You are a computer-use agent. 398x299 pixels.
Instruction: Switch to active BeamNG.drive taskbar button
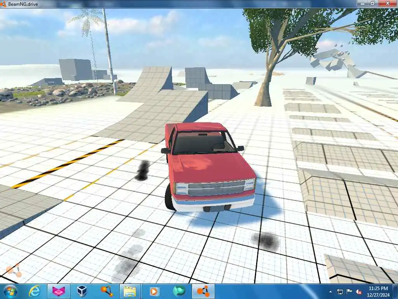point(203,291)
